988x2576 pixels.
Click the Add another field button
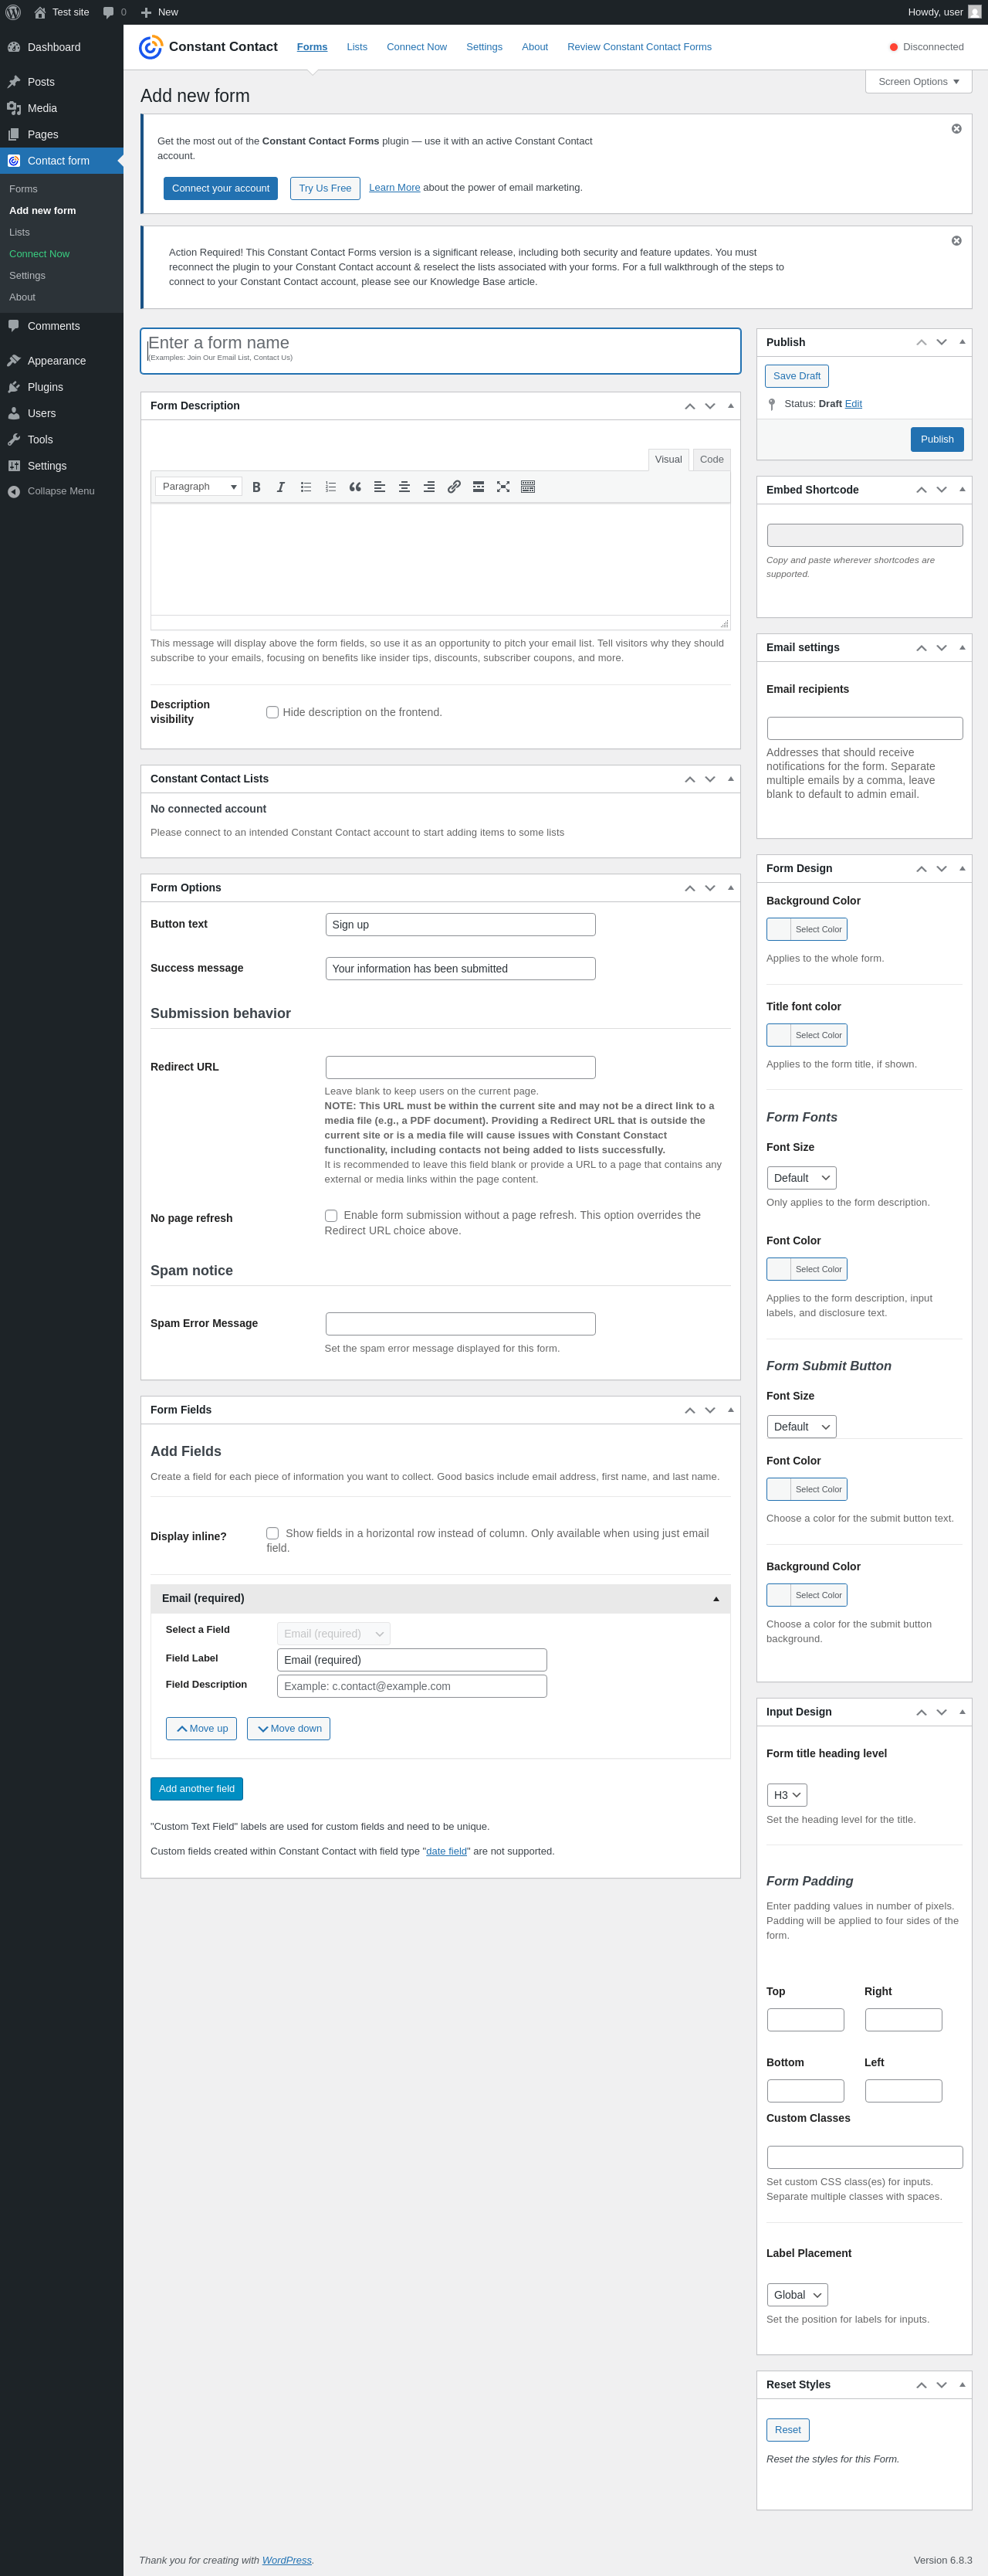(197, 1789)
